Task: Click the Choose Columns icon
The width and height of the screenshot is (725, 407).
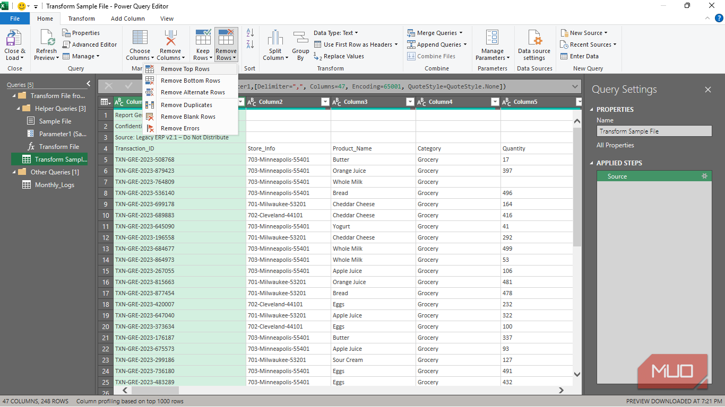Action: (140, 38)
